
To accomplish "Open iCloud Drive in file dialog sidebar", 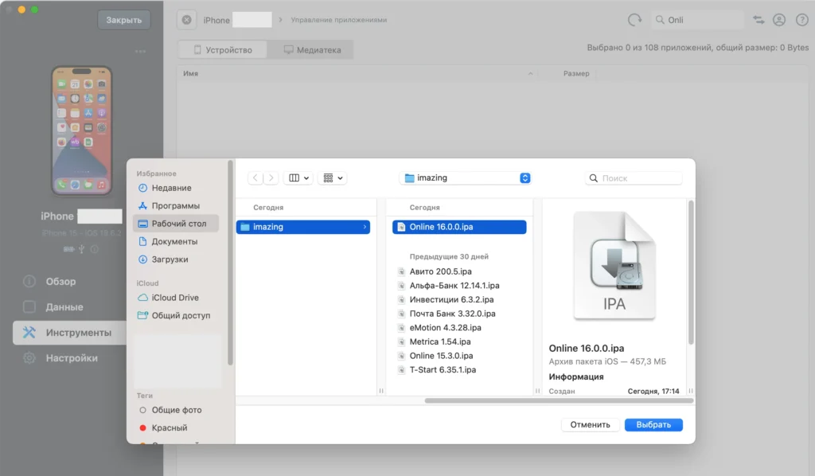I will click(176, 298).
